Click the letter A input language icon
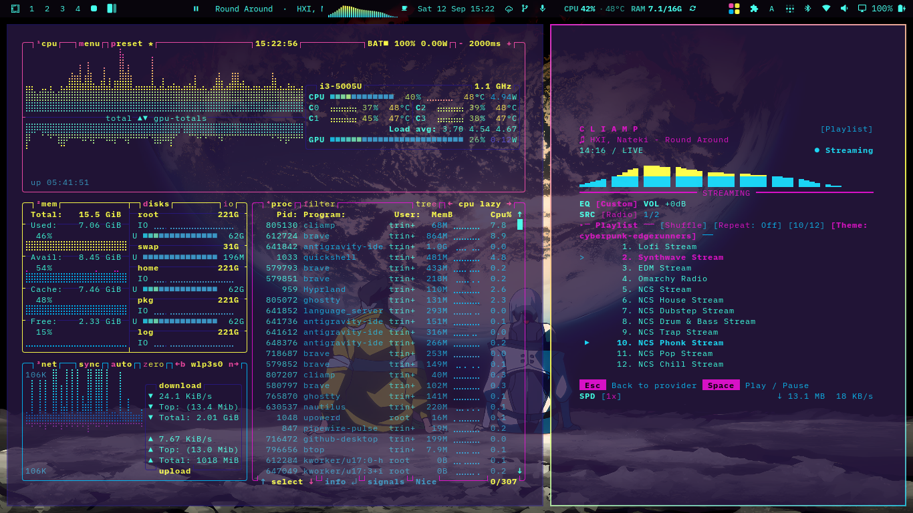This screenshot has width=913, height=513. [x=771, y=9]
